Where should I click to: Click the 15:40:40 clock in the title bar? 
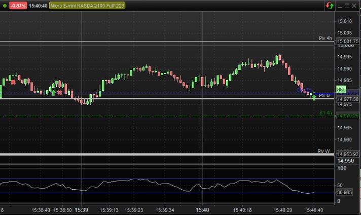coord(38,6)
